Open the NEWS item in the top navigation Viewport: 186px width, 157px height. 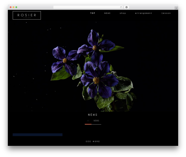(107, 13)
